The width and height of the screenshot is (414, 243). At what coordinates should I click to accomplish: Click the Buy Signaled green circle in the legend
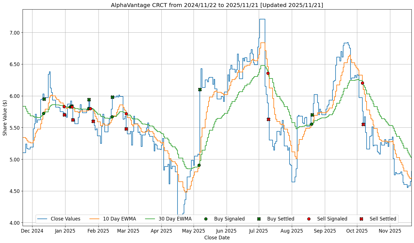pos(206,219)
